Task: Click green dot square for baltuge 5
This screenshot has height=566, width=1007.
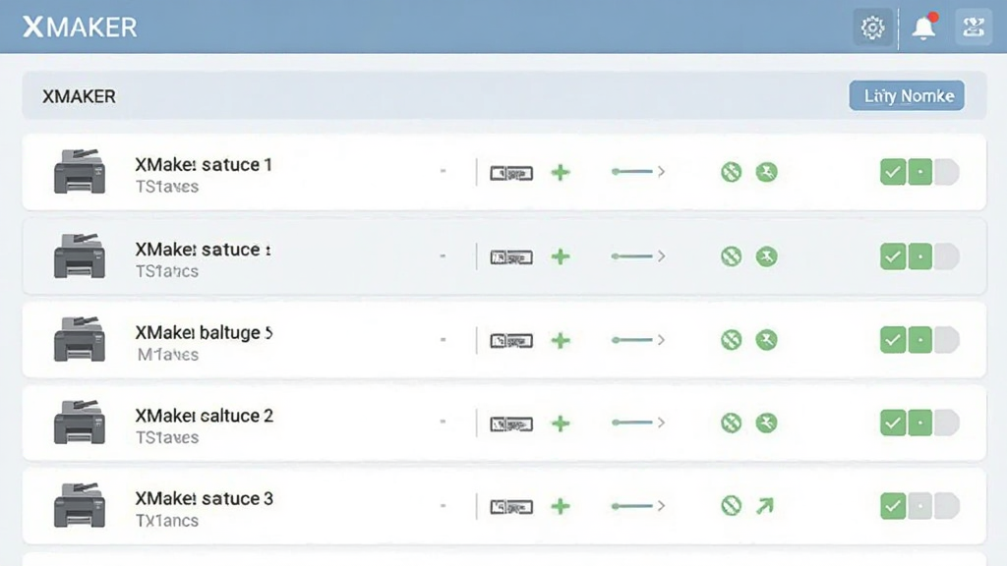Action: (x=920, y=339)
